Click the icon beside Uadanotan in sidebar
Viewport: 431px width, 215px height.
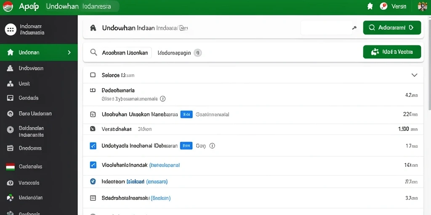point(10,197)
